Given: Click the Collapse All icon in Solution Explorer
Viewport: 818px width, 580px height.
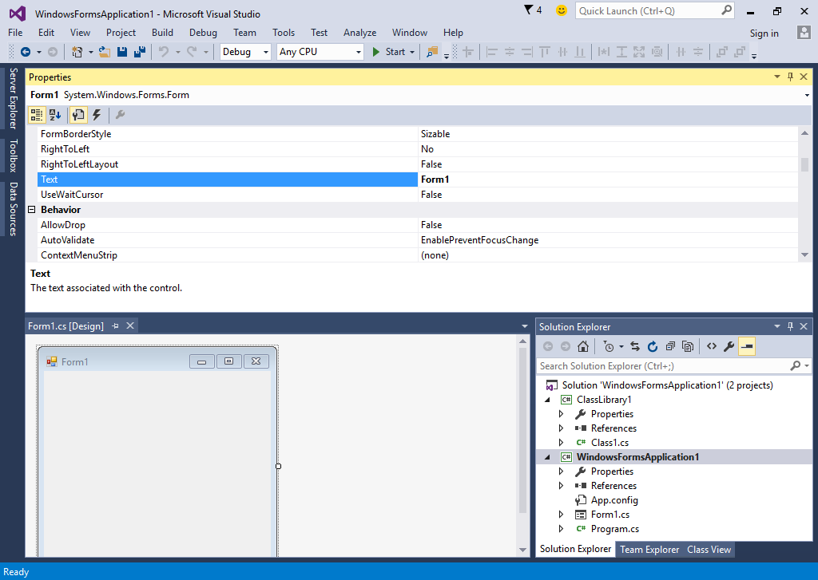Looking at the screenshot, I should (670, 346).
